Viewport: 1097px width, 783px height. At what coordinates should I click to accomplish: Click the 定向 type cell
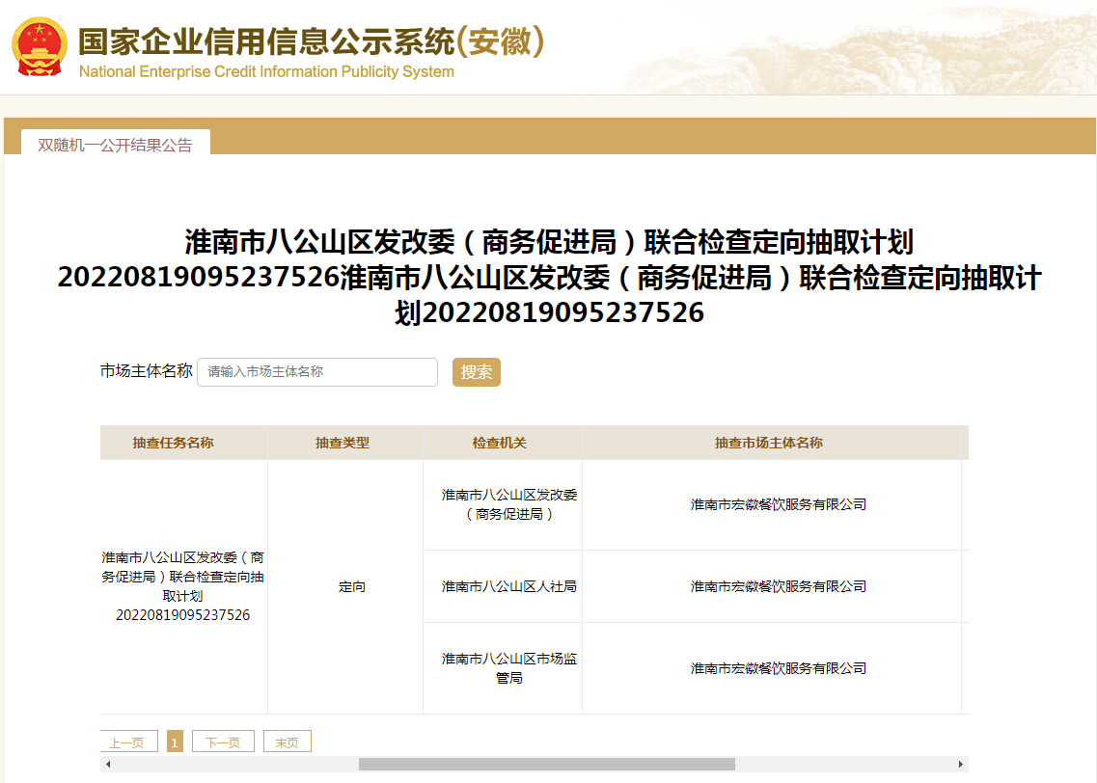pos(352,586)
